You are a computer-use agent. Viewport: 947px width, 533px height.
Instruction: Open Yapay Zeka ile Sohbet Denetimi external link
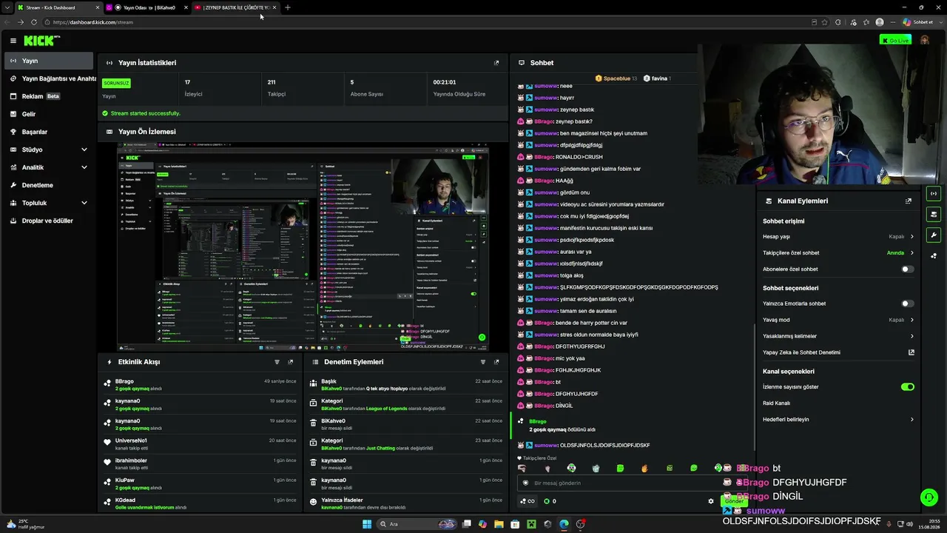(911, 352)
